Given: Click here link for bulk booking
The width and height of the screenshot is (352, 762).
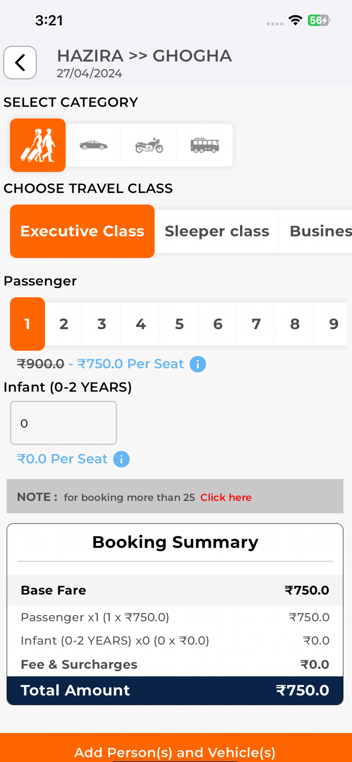Looking at the screenshot, I should pos(226,497).
